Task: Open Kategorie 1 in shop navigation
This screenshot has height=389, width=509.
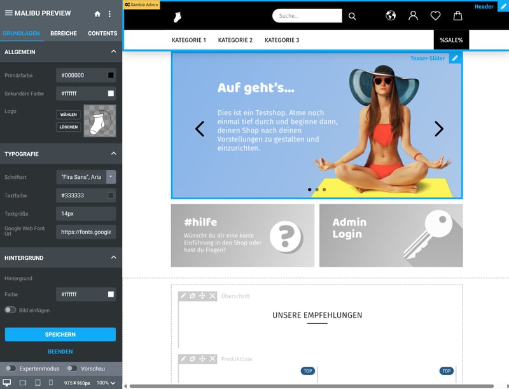Action: pos(189,40)
